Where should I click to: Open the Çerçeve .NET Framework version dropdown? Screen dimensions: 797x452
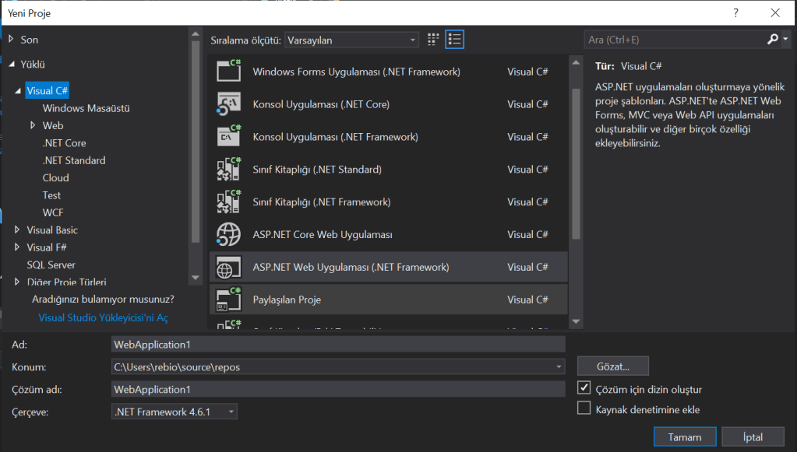tap(175, 412)
